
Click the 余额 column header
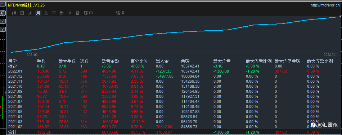(185, 61)
